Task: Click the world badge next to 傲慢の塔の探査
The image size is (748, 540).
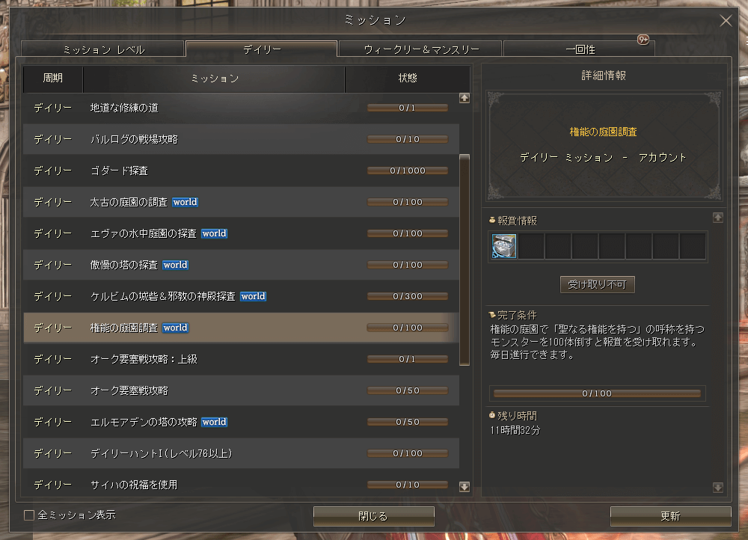Action: 175,264
